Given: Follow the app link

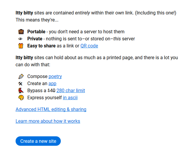Looking at the screenshot, I should tap(52, 84).
